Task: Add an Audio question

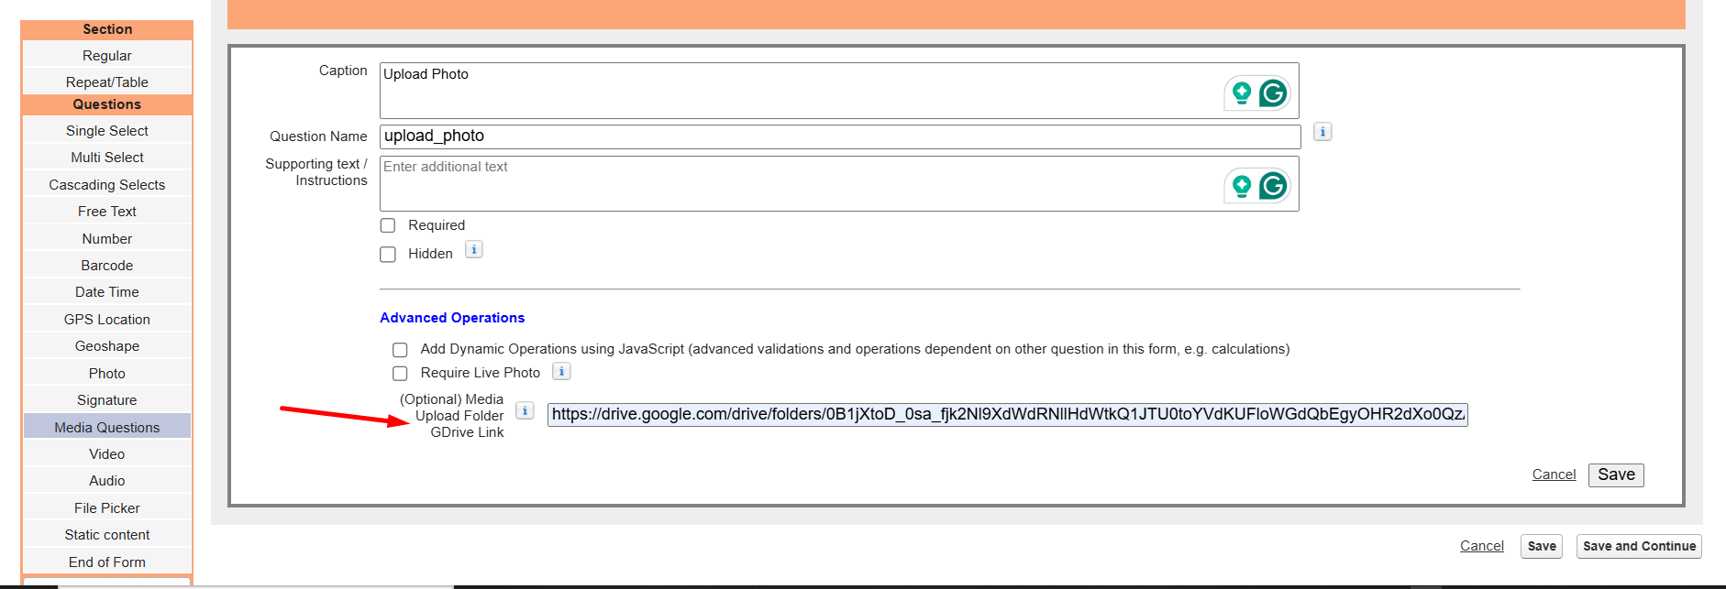Action: pos(107,481)
